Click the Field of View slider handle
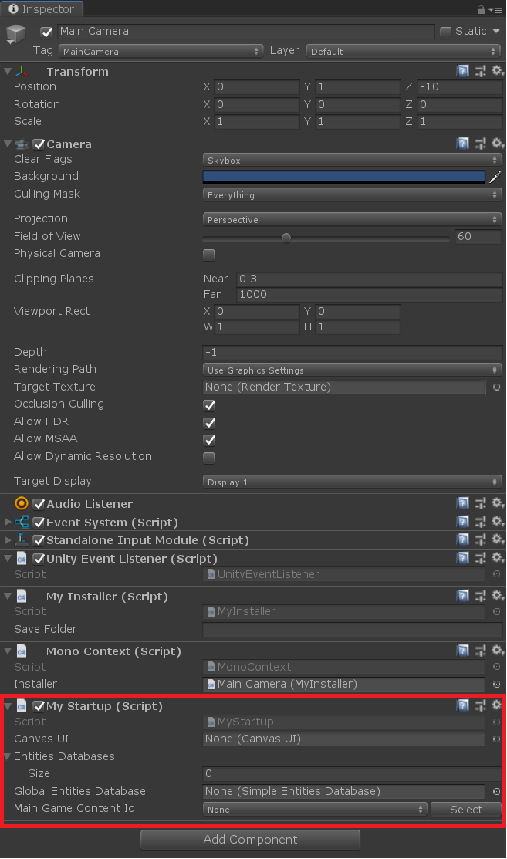 (286, 237)
